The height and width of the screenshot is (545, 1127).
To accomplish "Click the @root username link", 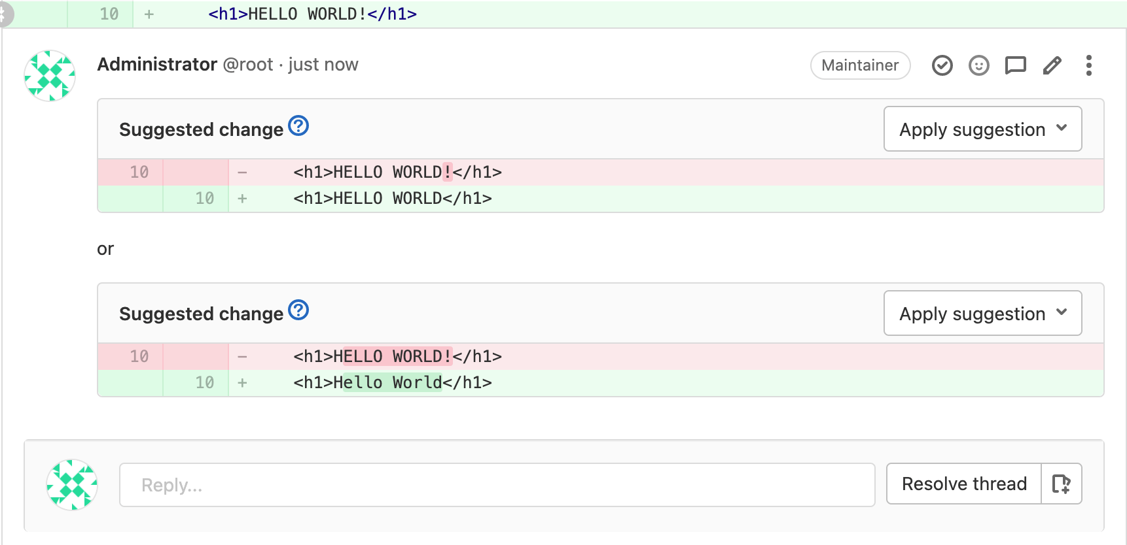I will (x=248, y=65).
